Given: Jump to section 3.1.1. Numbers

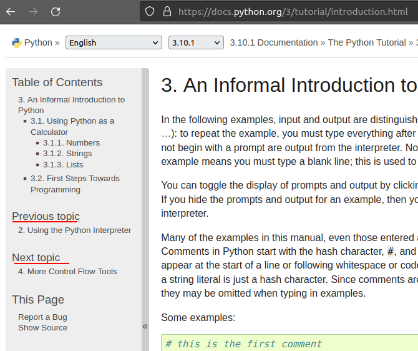Looking at the screenshot, I should (72, 143).
